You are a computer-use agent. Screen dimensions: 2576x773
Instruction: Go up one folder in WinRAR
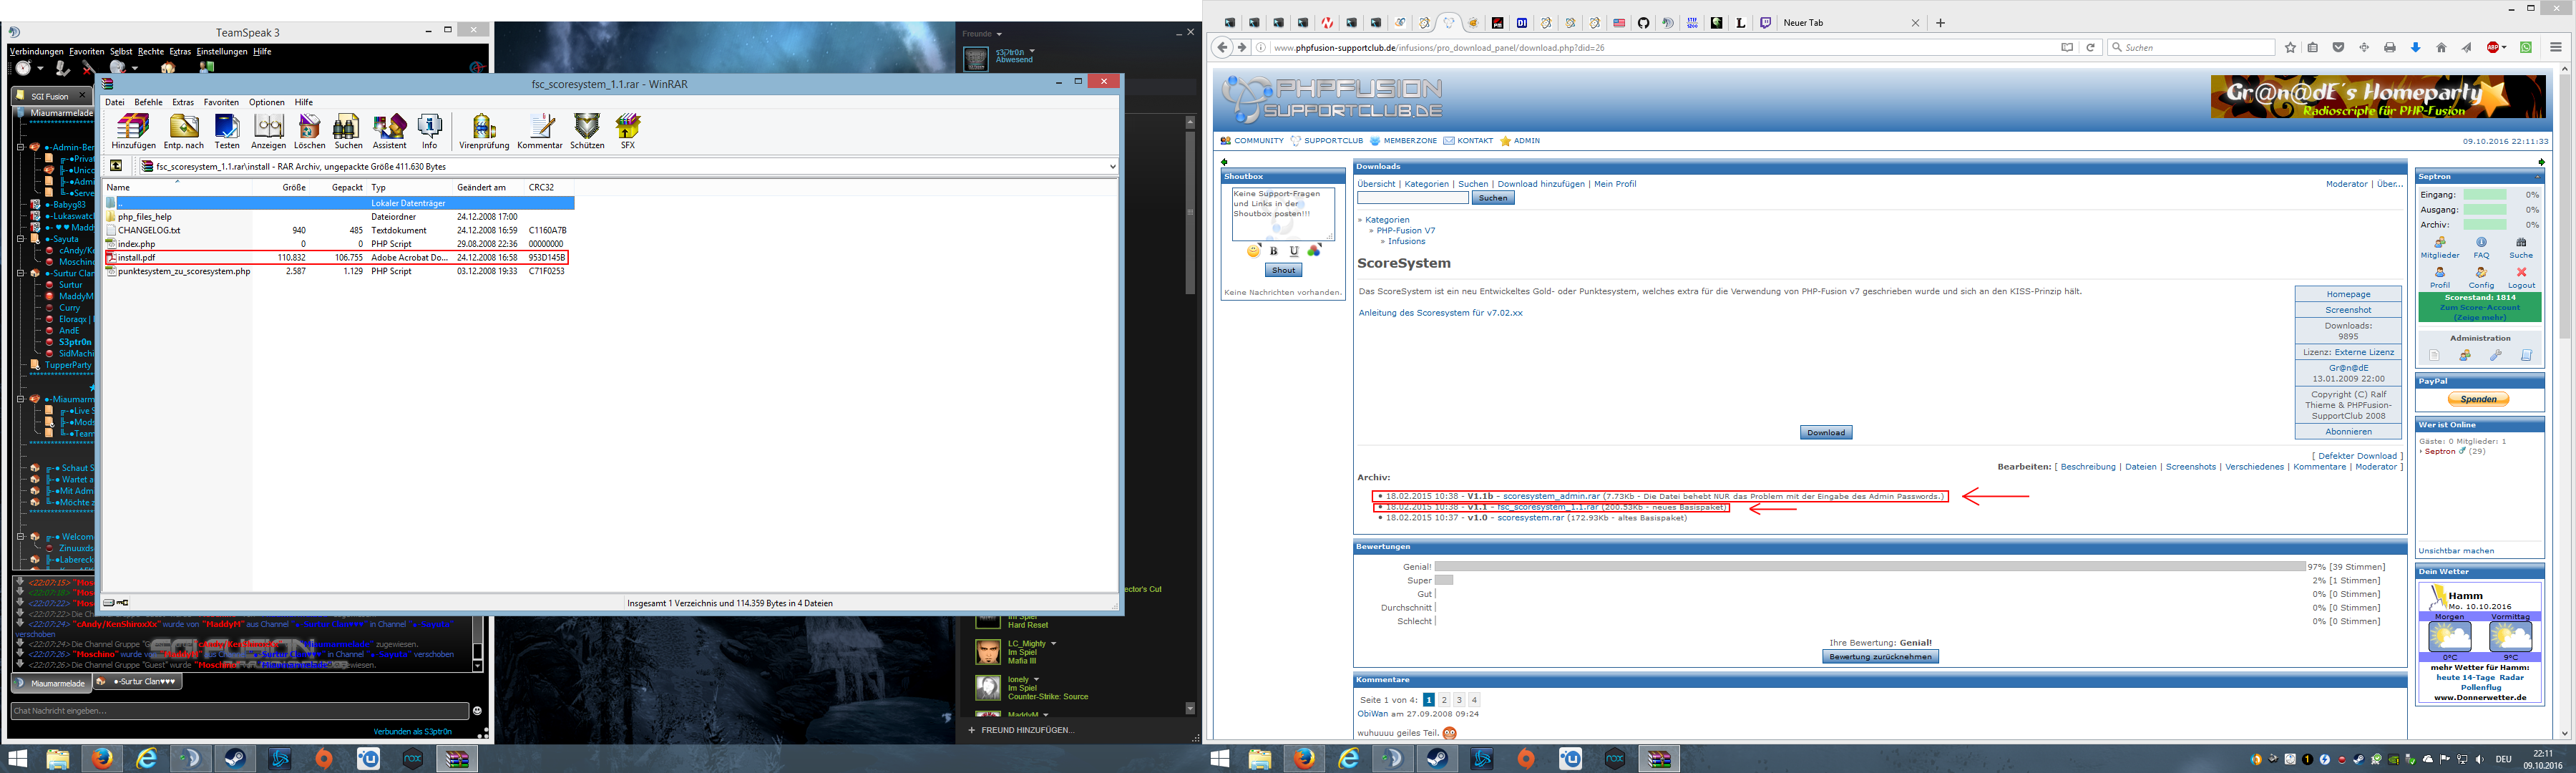pyautogui.click(x=116, y=166)
